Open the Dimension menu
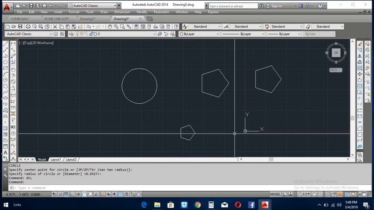 122,12
